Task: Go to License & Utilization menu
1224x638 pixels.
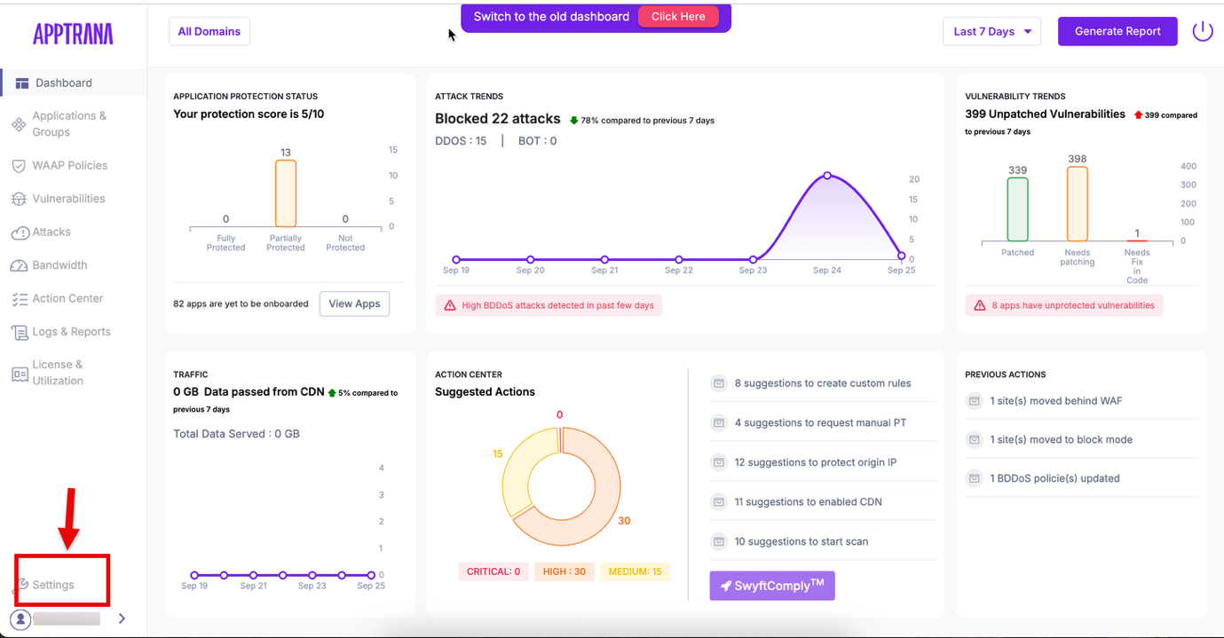Action: pyautogui.click(x=58, y=373)
